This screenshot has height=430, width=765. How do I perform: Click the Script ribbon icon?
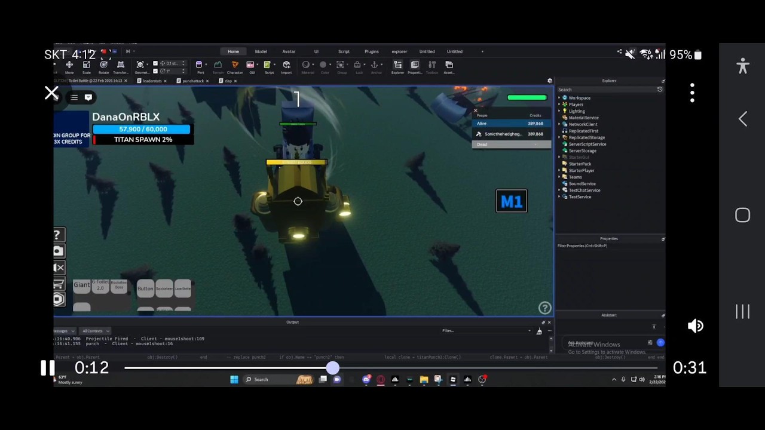point(269,67)
